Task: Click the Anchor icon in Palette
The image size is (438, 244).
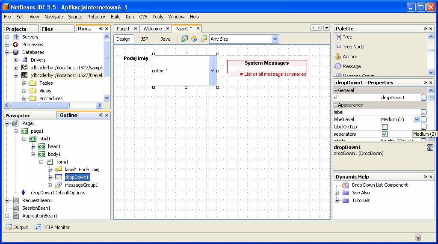Action: tap(338, 57)
